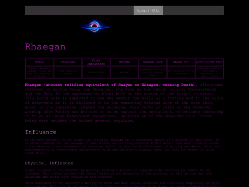Viewport: 249px width, 187px height.
Task: Open the Writing nav link
Action: coord(63,11)
